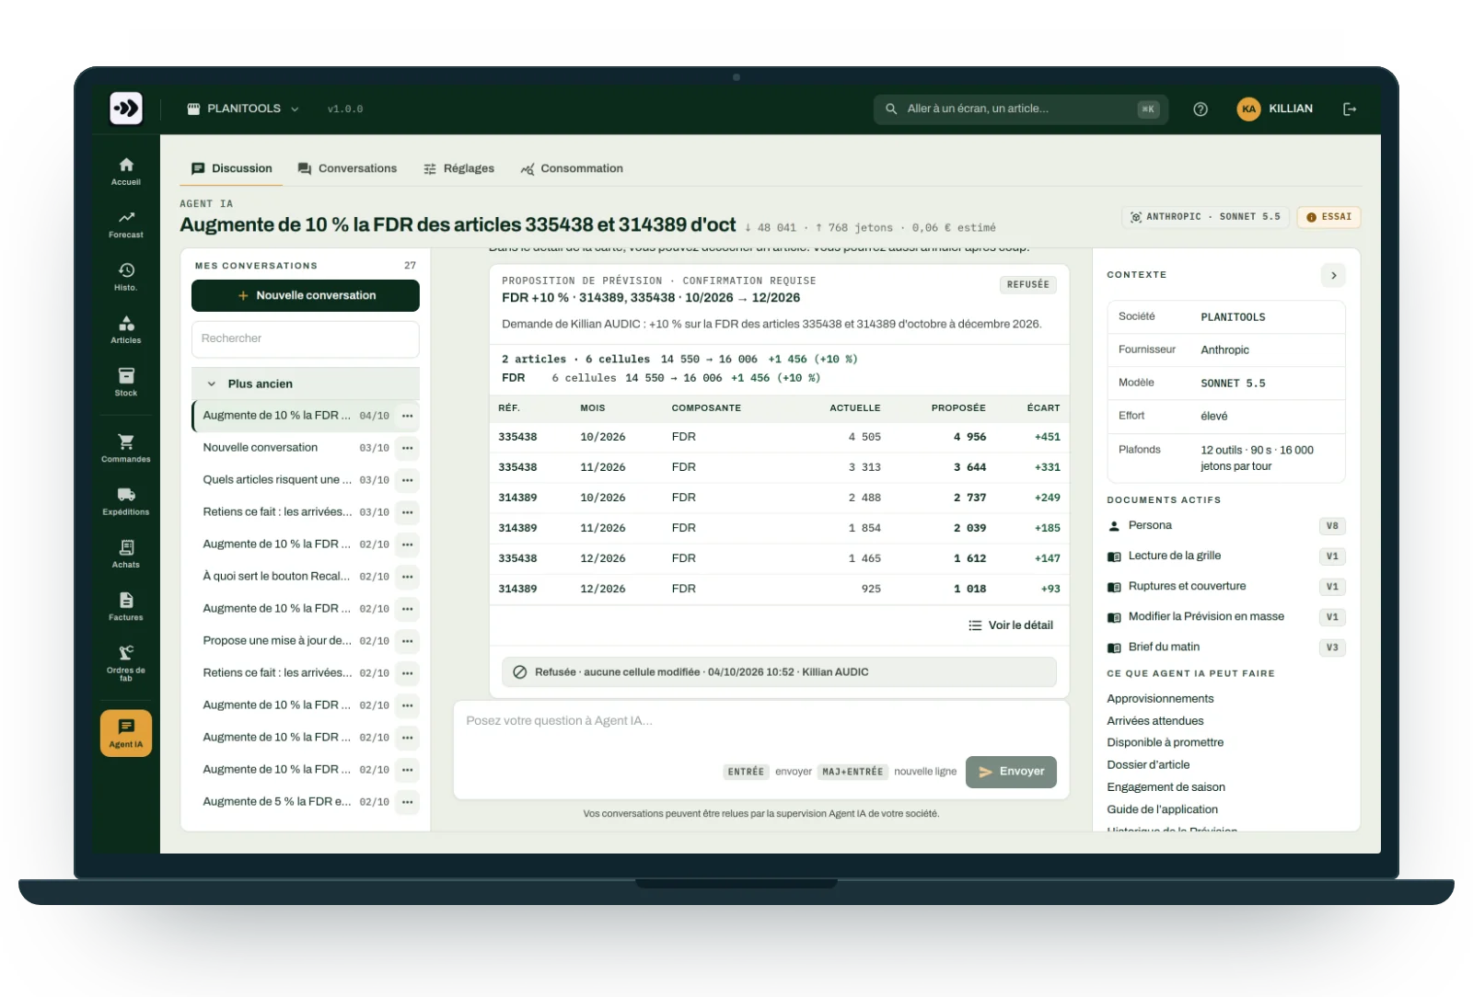Click the Rechercher conversation search field
The height and width of the screenshot is (997, 1473).
(x=306, y=338)
